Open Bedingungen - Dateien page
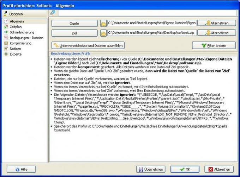Image resolution: width=240 pixels, height=177 pixels. pyautogui.click(x=26, y=38)
